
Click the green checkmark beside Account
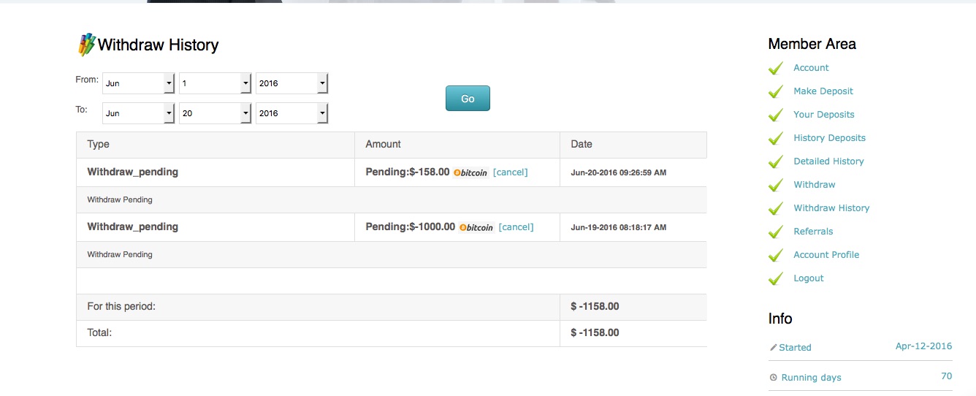click(x=776, y=68)
